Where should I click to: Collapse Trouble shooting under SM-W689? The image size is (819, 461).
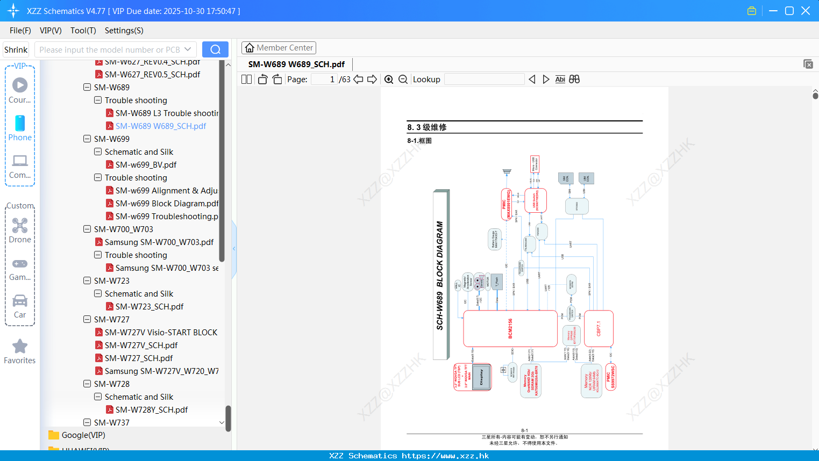98,100
